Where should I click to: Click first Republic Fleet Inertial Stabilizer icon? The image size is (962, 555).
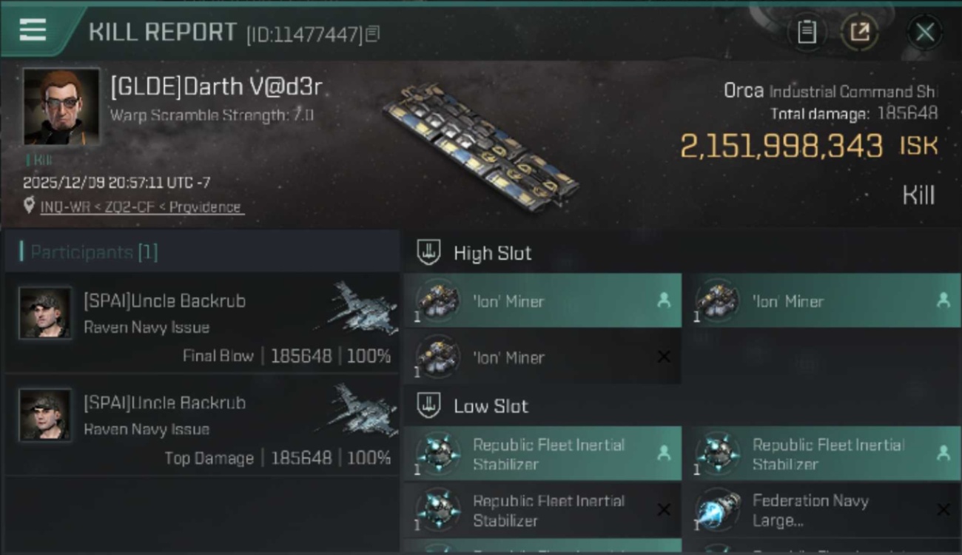coord(438,453)
